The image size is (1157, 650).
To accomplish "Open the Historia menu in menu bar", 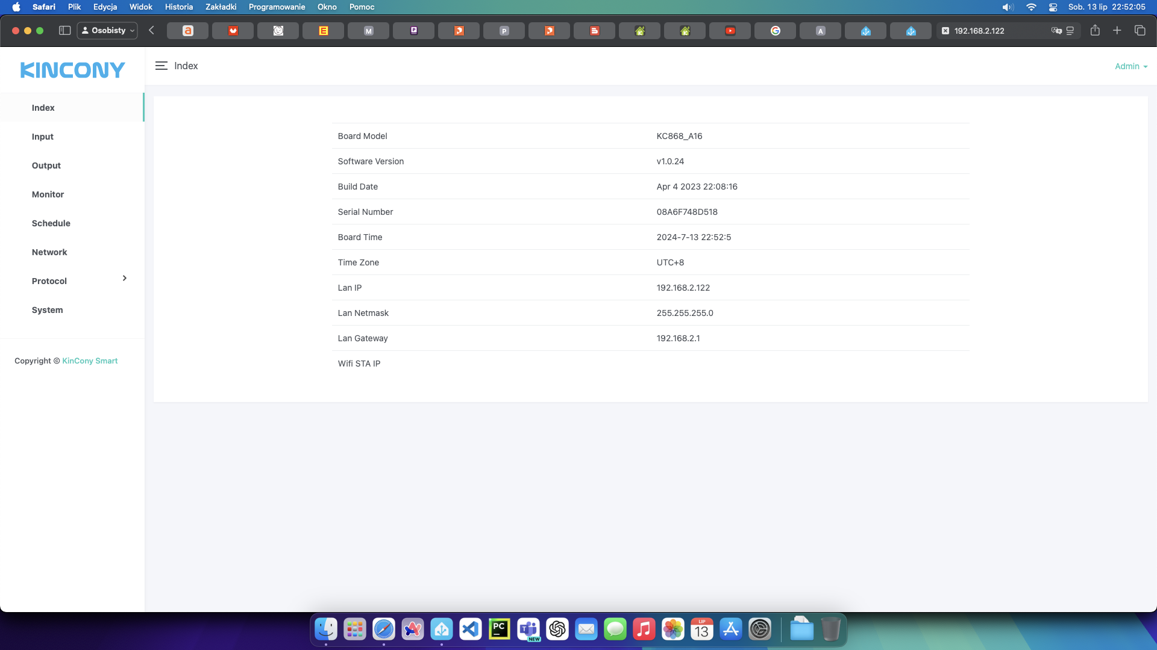I will (179, 7).
